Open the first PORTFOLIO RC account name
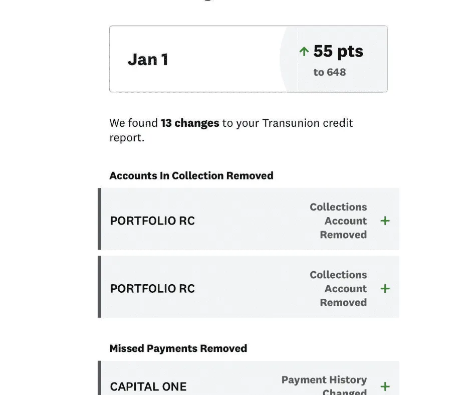Viewport: 471px width, 395px height. click(152, 221)
